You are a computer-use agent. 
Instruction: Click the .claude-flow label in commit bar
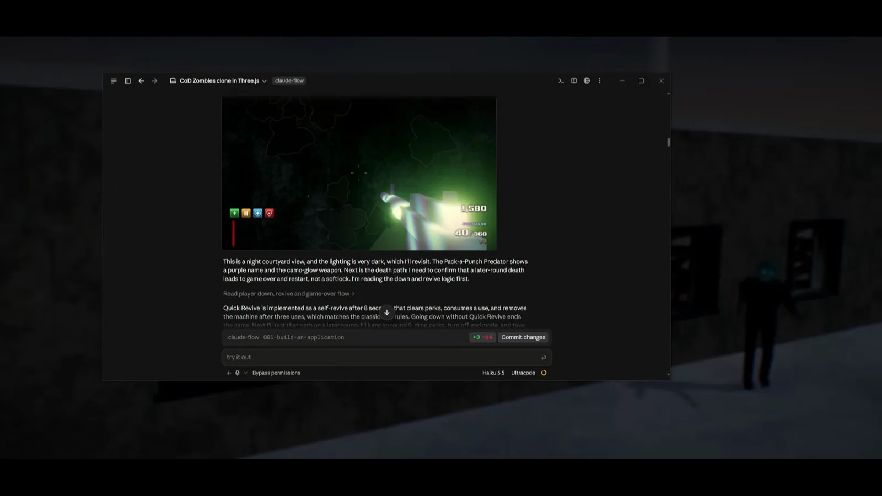tap(243, 337)
